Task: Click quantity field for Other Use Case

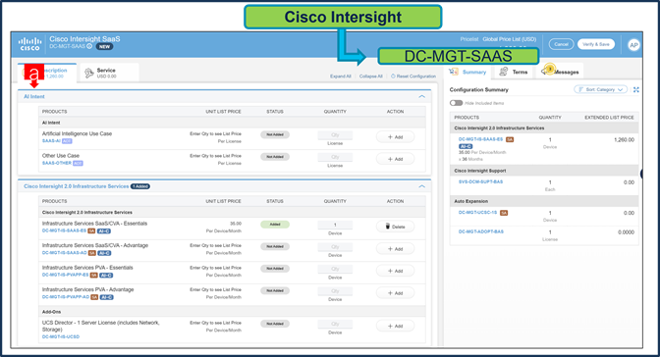Action: pyautogui.click(x=335, y=157)
